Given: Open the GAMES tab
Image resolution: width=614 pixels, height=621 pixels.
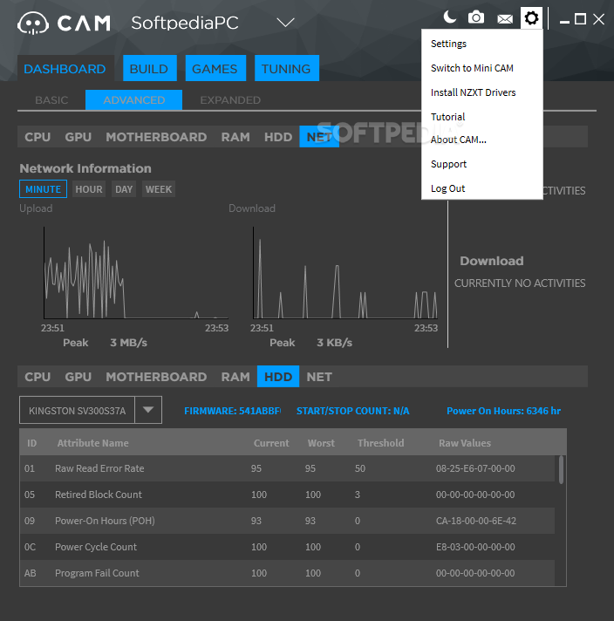Looking at the screenshot, I should 215,69.
